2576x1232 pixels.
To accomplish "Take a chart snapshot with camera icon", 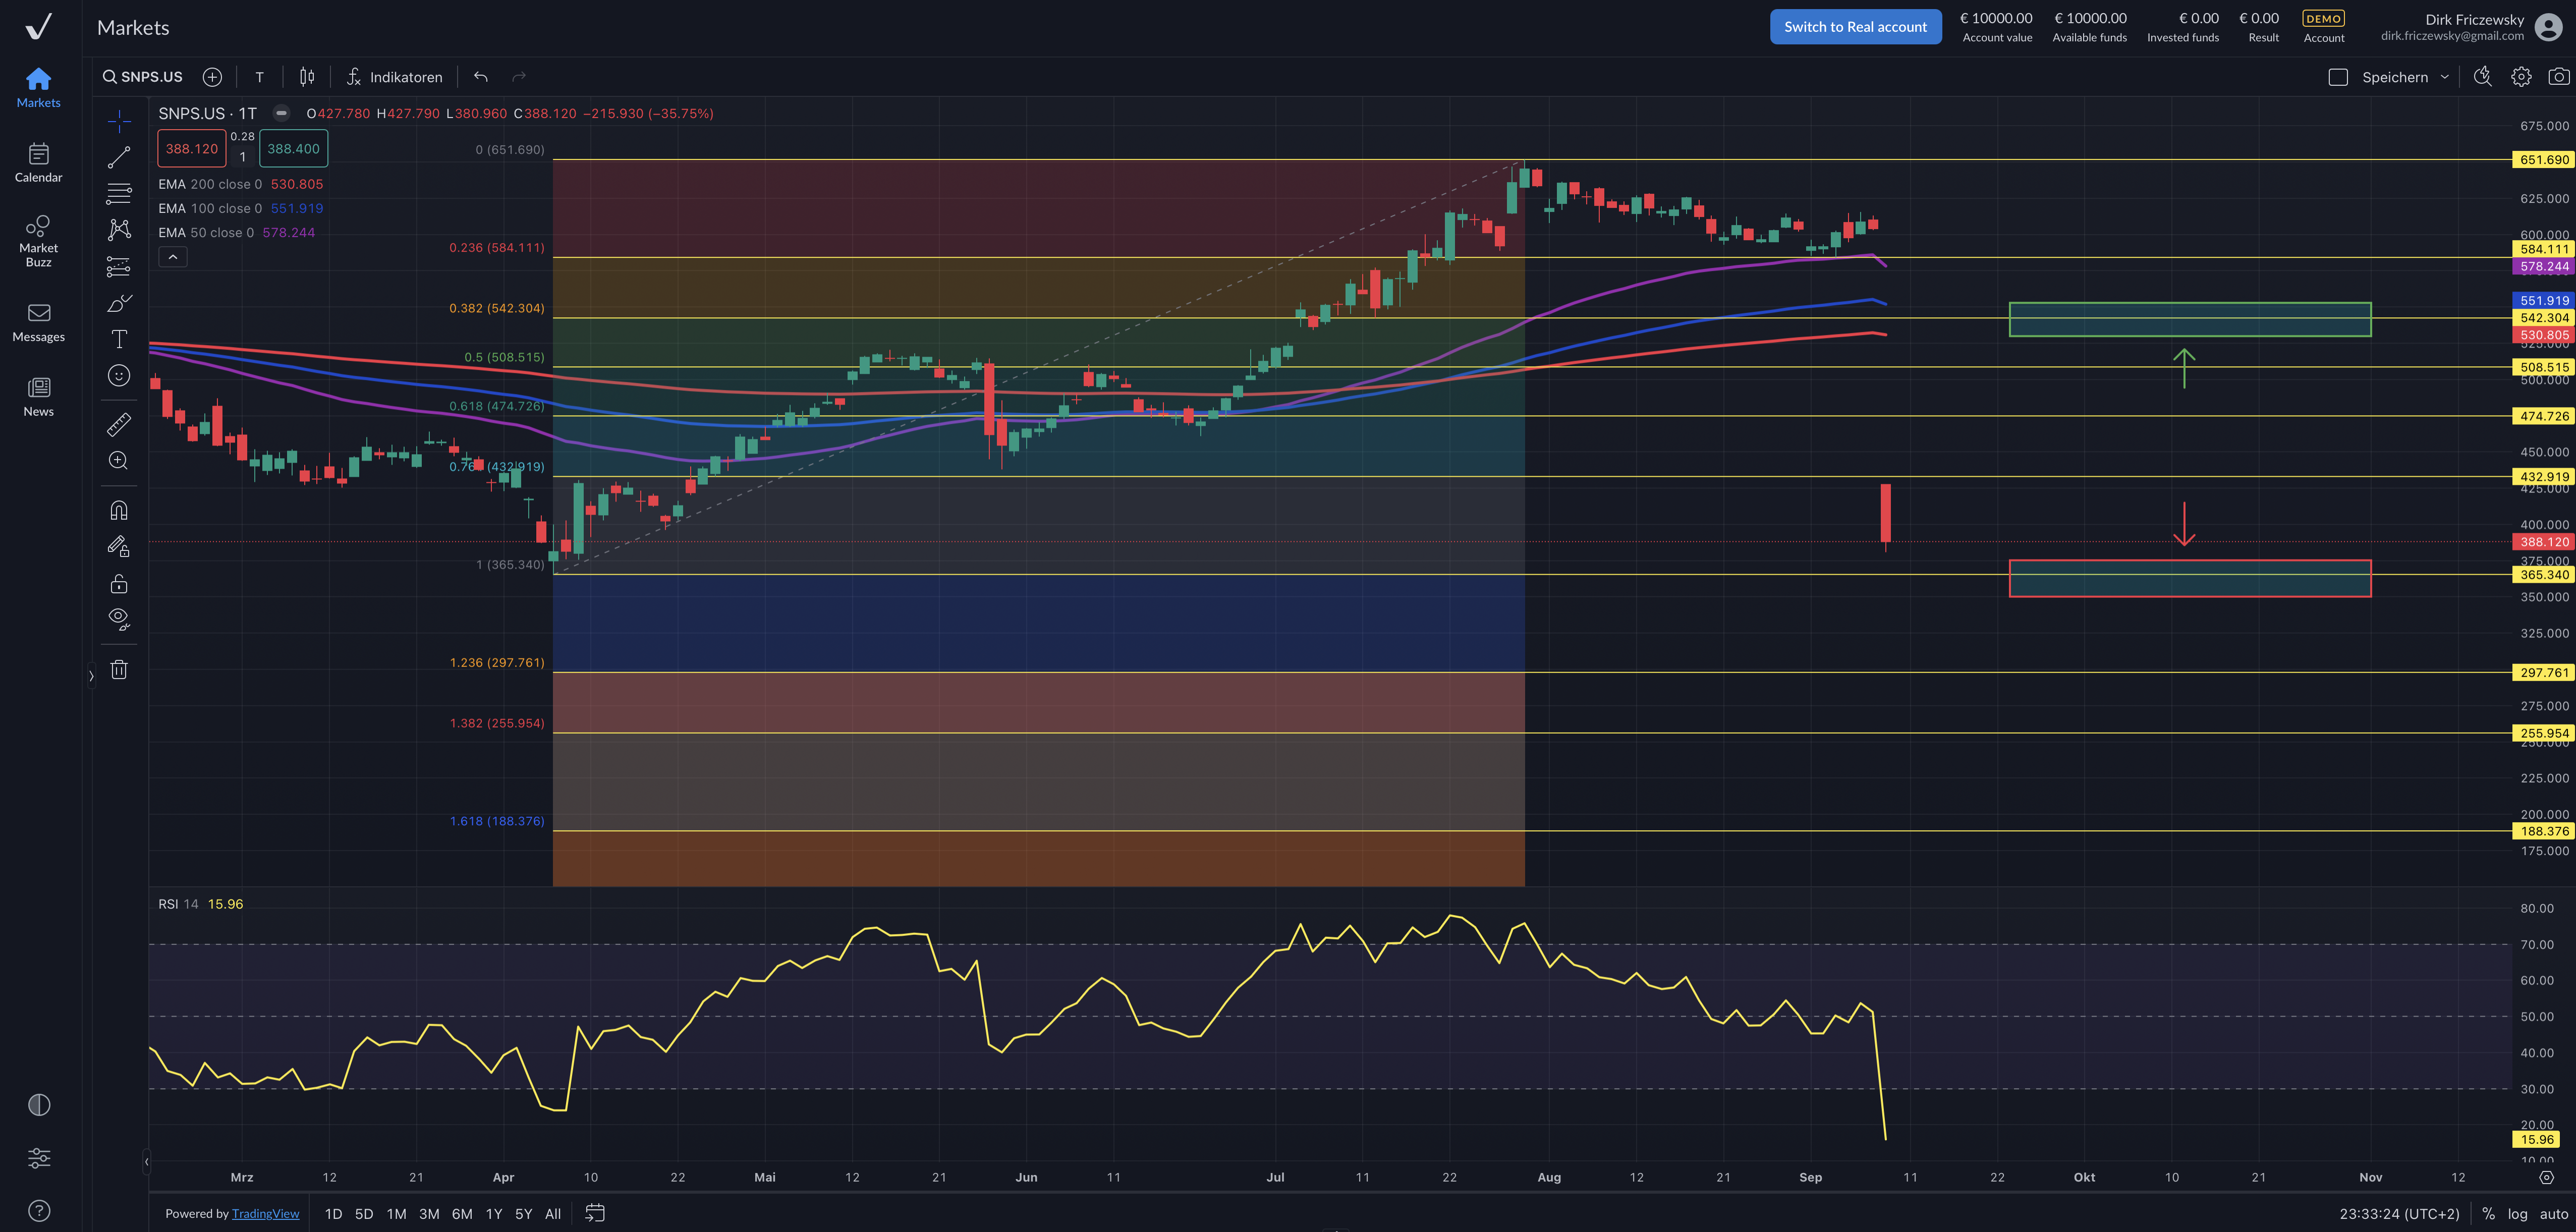I will (2558, 77).
